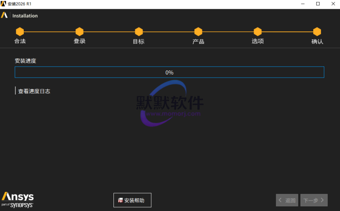Click the hexagon marker above 目标

pos(139,32)
